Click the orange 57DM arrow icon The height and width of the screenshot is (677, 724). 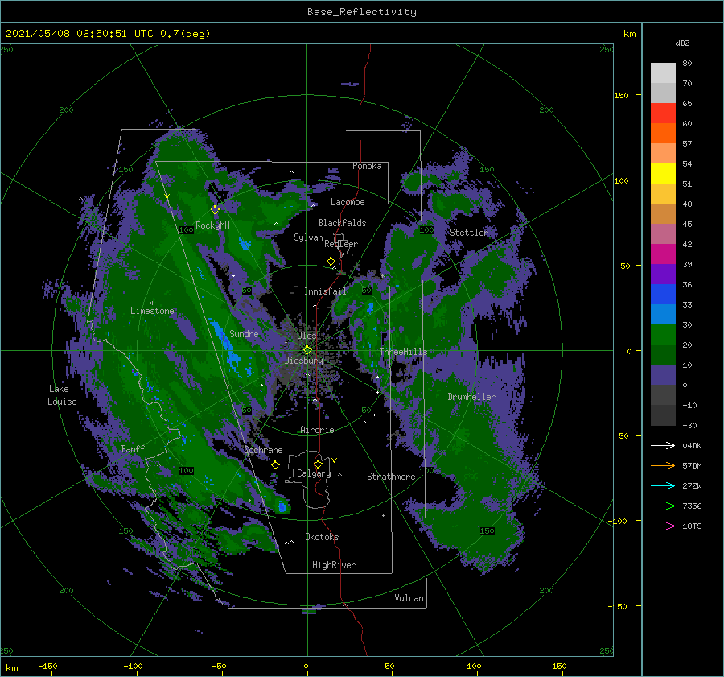click(663, 466)
